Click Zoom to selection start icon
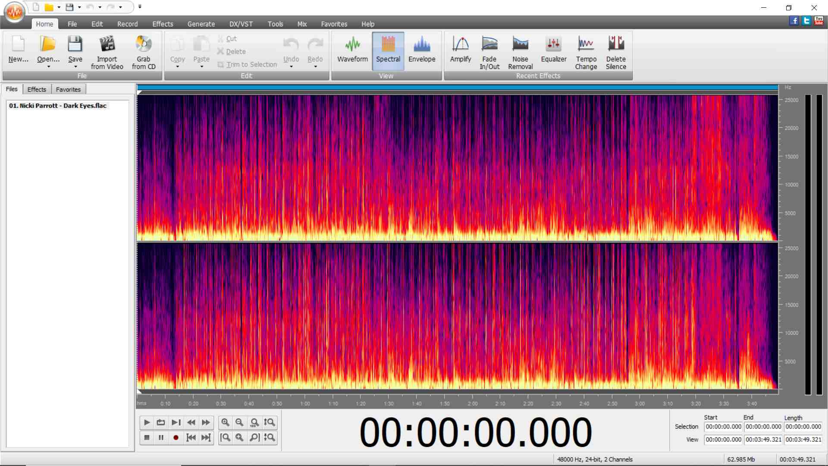 tap(225, 438)
